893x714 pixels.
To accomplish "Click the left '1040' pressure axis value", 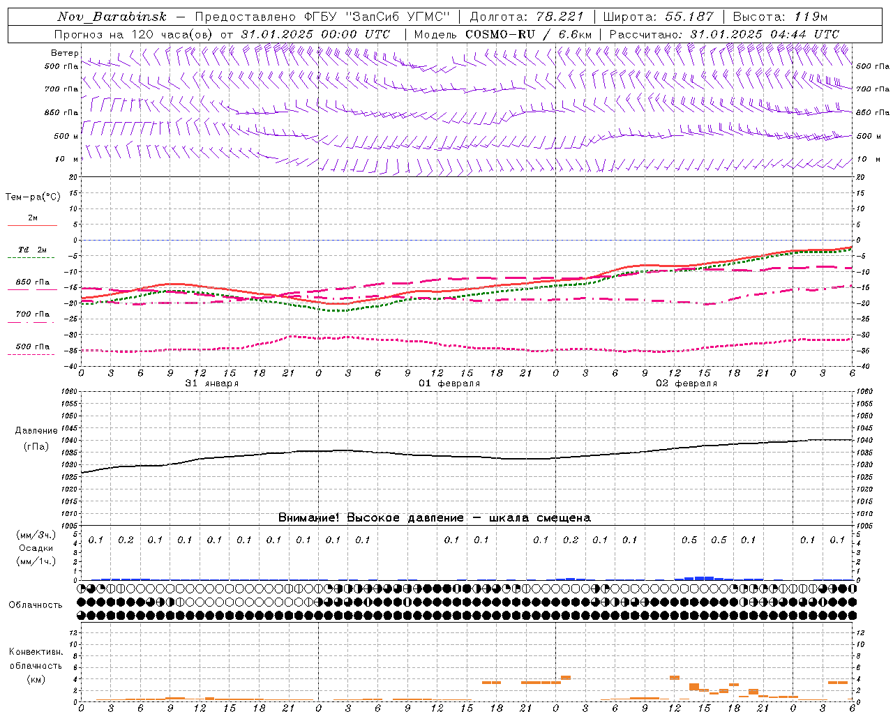I will (70, 441).
